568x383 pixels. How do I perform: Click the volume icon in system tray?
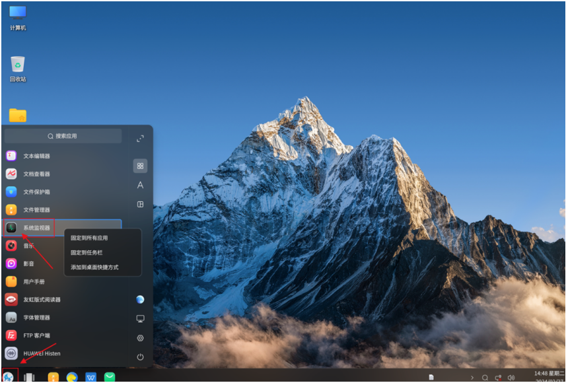(511, 378)
